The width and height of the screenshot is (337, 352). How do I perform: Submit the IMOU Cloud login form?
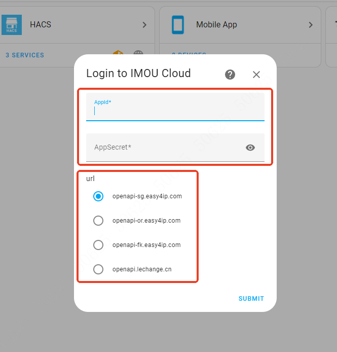[x=251, y=299]
